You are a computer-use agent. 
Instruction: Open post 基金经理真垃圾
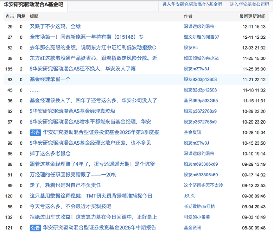click(x=73, y=111)
